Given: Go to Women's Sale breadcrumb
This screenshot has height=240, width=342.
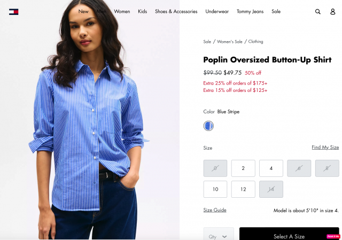Looking at the screenshot, I should tap(230, 42).
